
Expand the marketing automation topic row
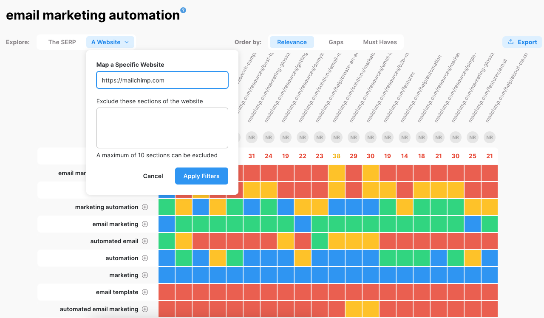point(145,207)
